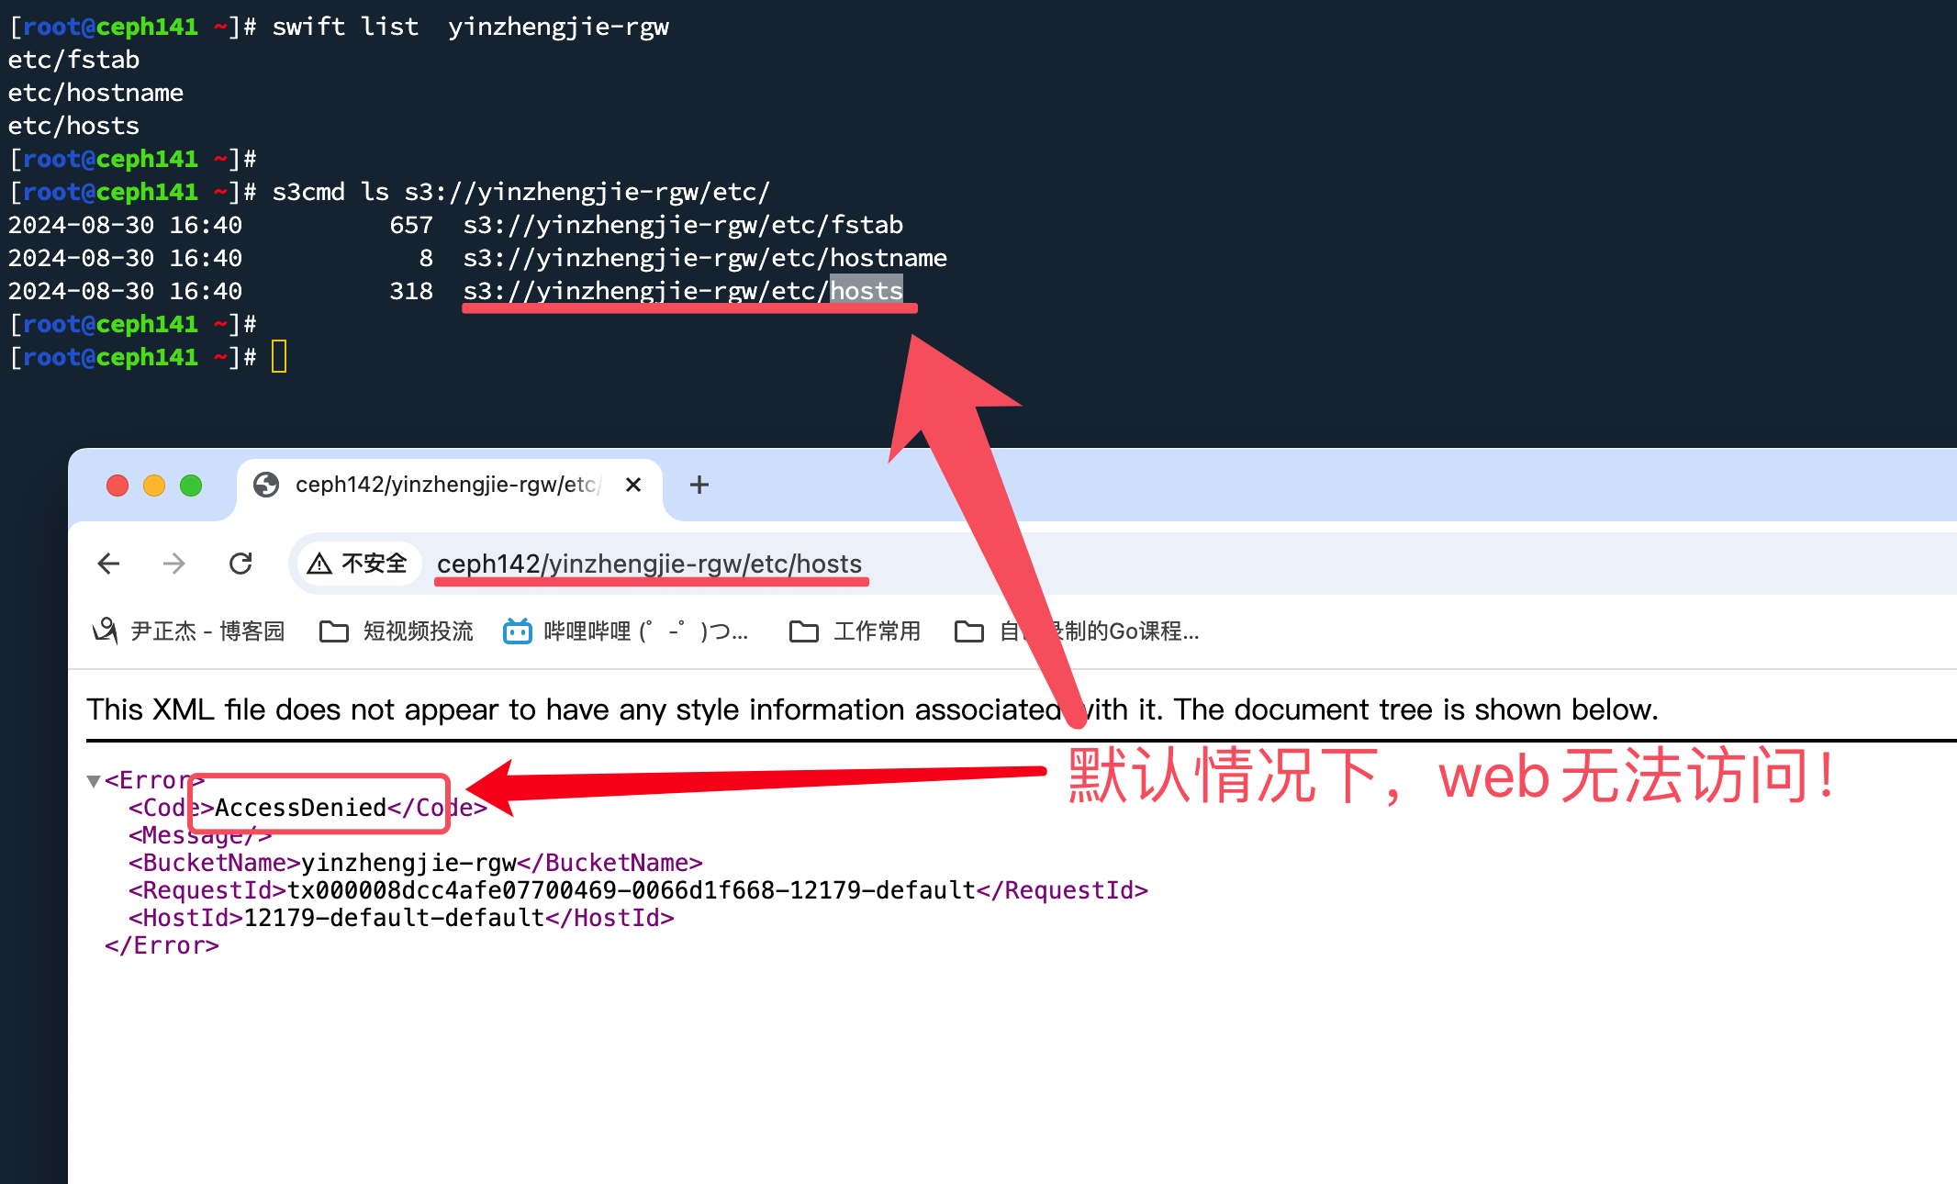Screen dimensions: 1957x1184
Task: Click the HostId value 12179-default-default
Action: click(x=395, y=918)
